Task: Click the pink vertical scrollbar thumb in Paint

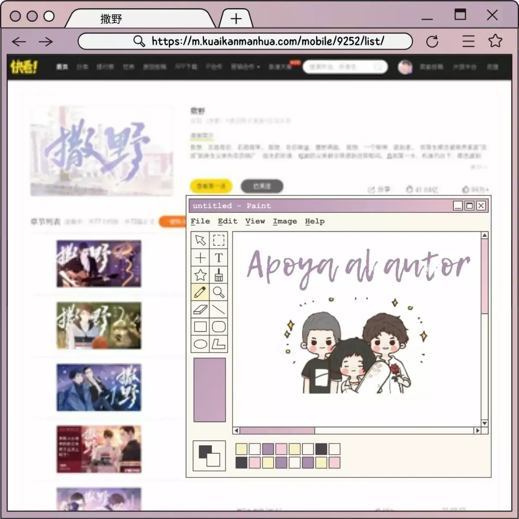Action: (x=485, y=276)
